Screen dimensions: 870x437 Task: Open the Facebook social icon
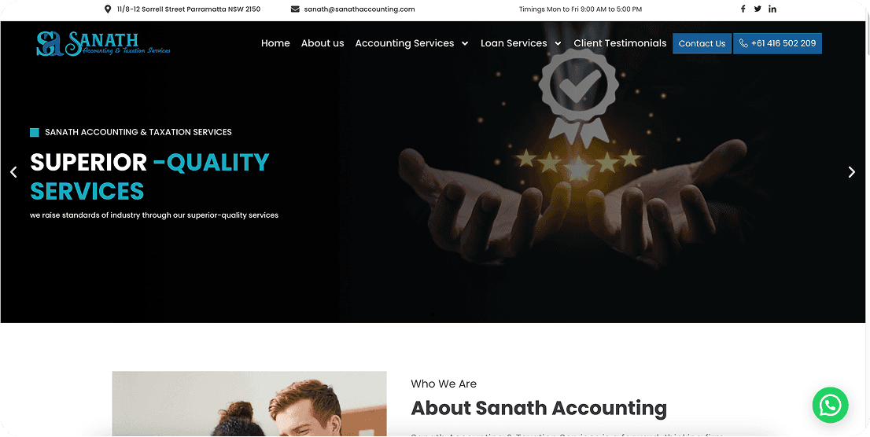pos(743,9)
